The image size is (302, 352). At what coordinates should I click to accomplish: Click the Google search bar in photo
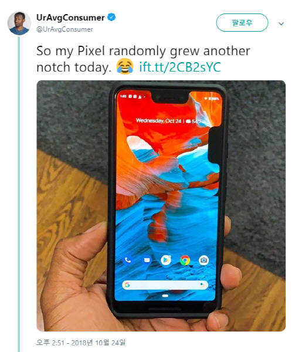pyautogui.click(x=165, y=285)
